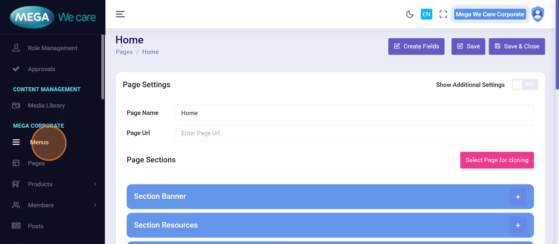Click the Save & Close button
The image size is (559, 244).
(517, 46)
